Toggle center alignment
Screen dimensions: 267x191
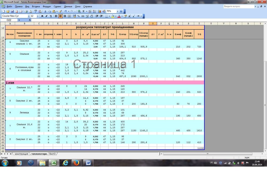[60, 16]
